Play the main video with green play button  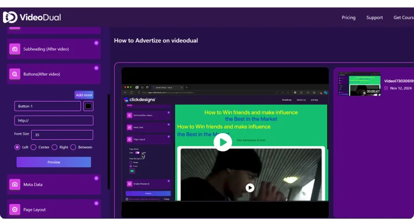click(x=222, y=142)
